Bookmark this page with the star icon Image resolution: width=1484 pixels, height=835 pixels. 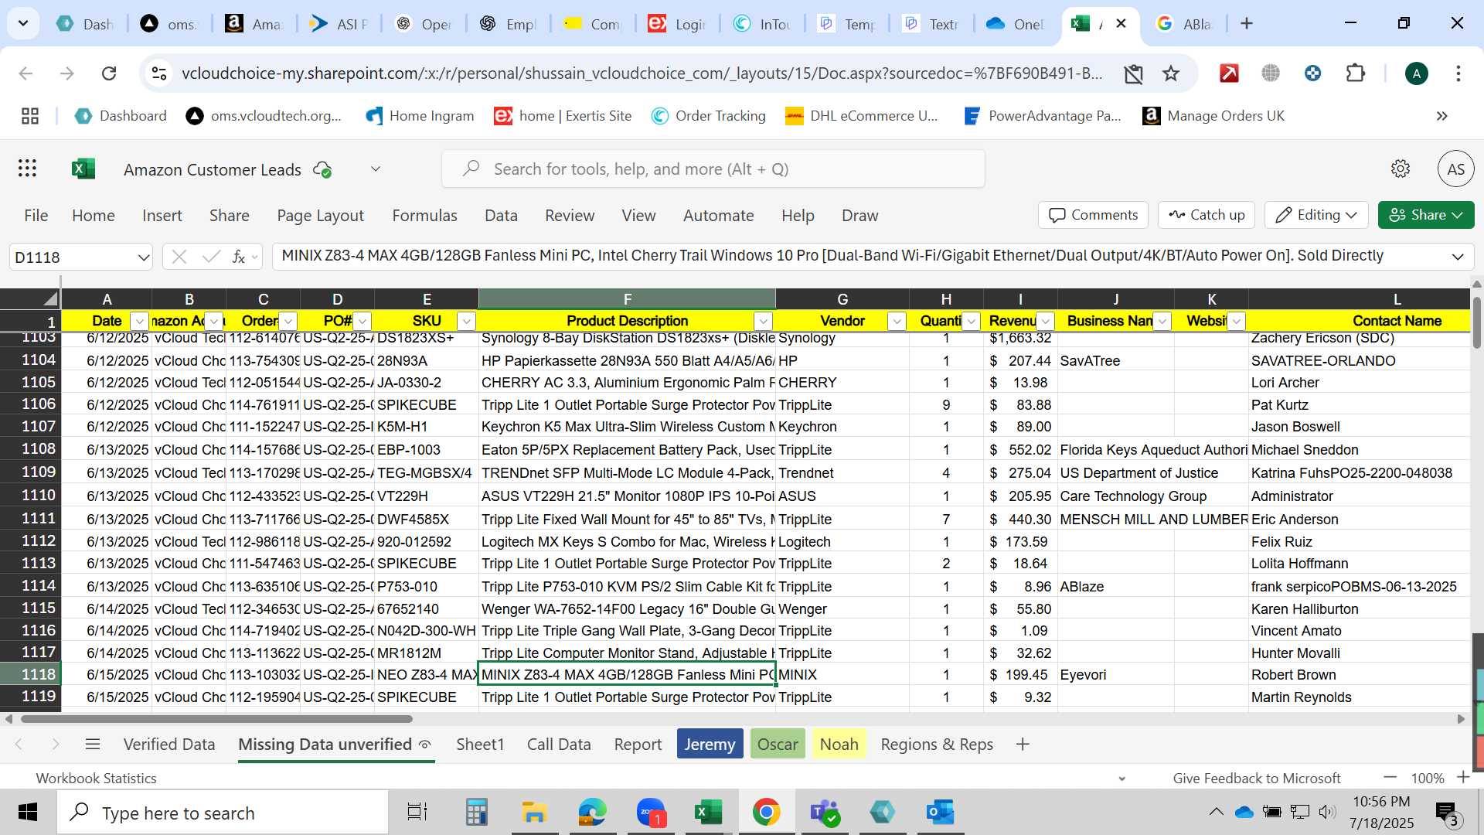[x=1171, y=73]
